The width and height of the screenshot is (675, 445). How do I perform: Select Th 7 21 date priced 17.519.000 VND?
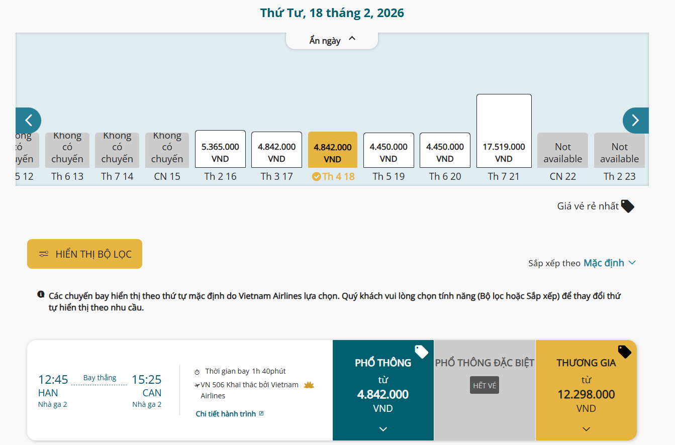(504, 132)
